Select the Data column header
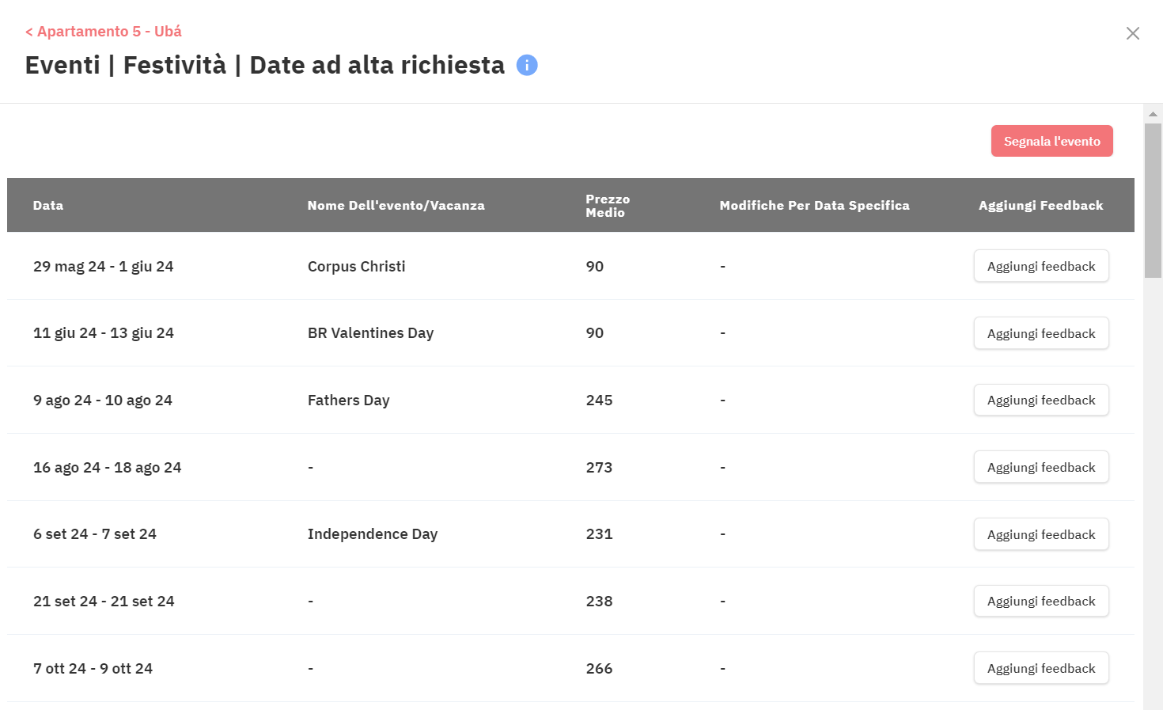The width and height of the screenshot is (1163, 710). (x=48, y=205)
